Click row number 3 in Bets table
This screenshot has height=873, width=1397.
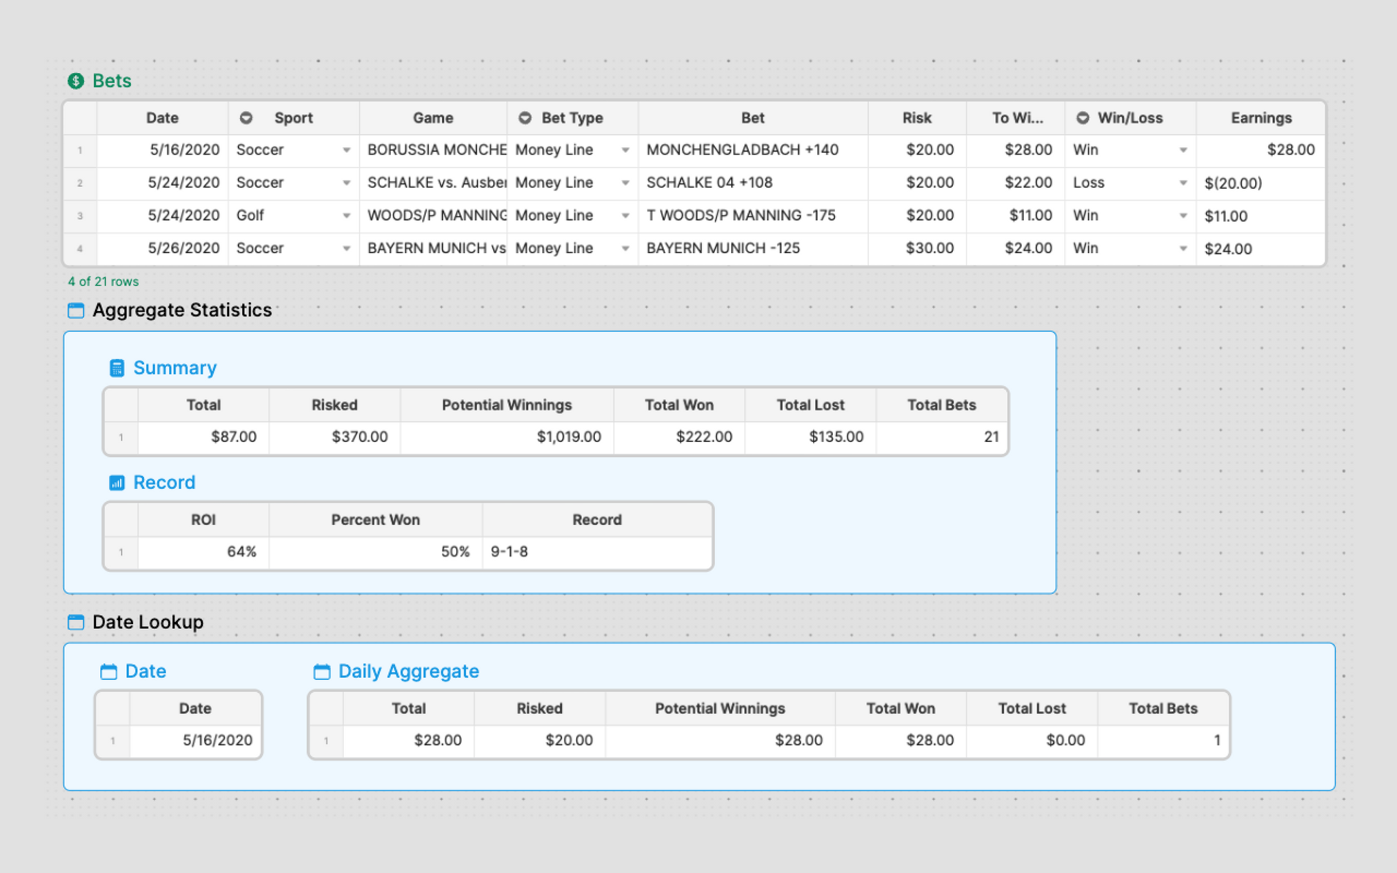click(80, 216)
